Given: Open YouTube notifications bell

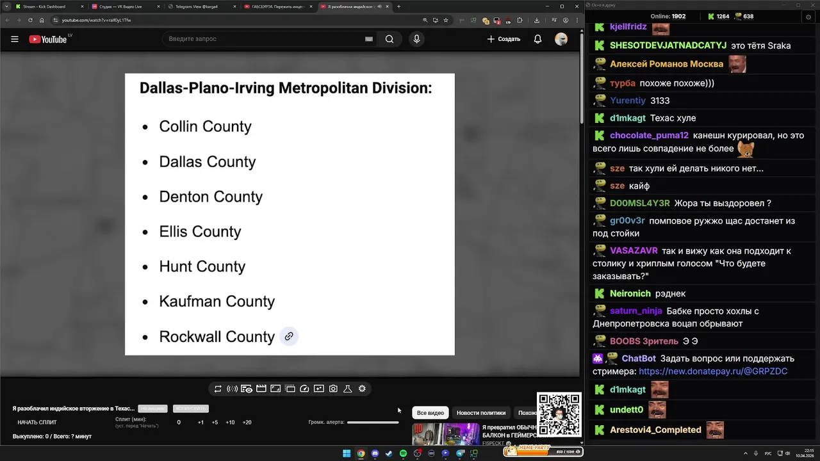Looking at the screenshot, I should point(538,39).
